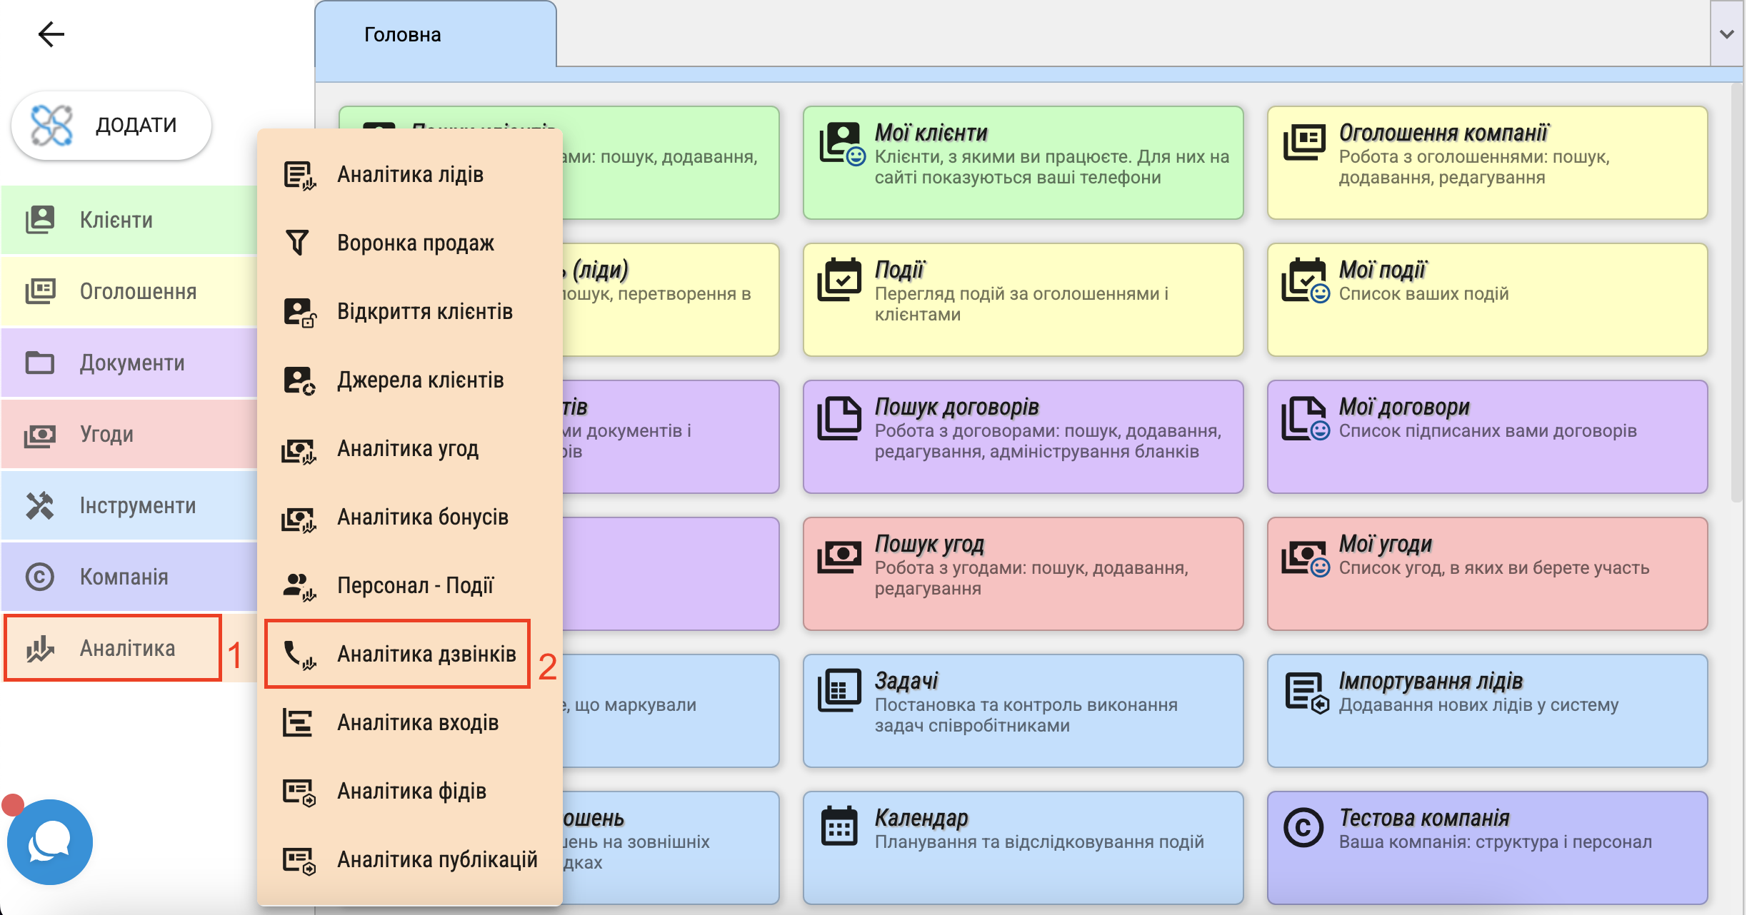
Task: Open the Компанія sidebar section
Action: click(x=129, y=577)
